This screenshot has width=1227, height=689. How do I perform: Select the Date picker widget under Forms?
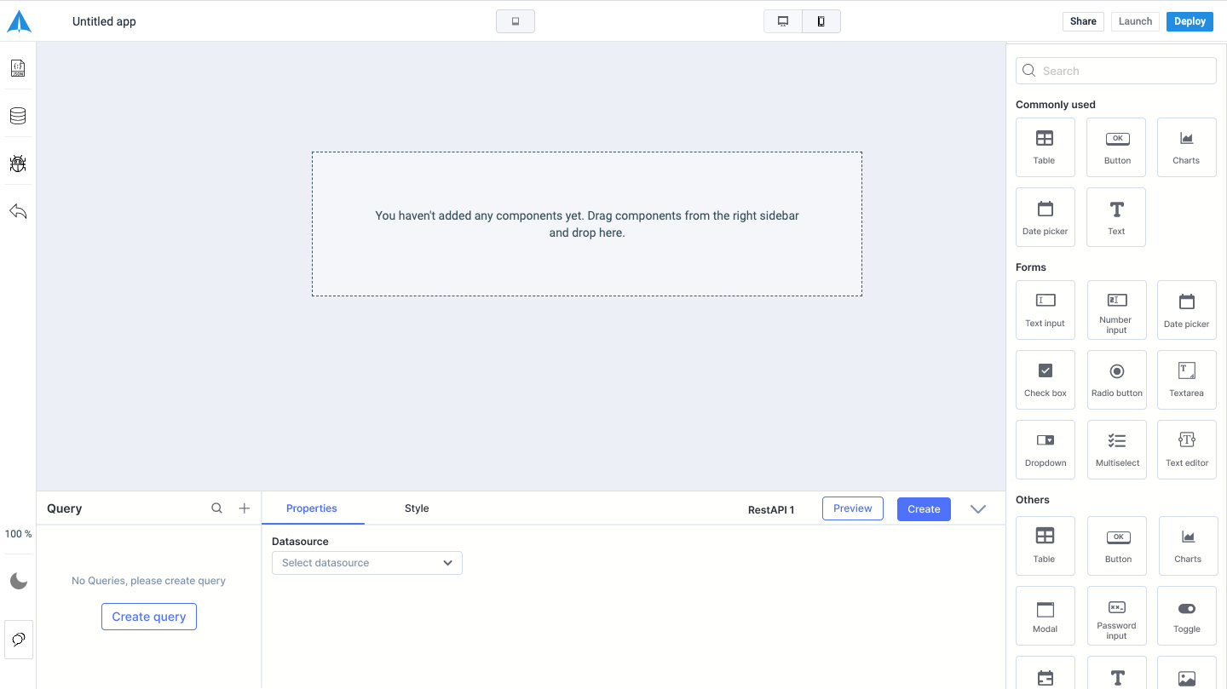(x=1186, y=309)
